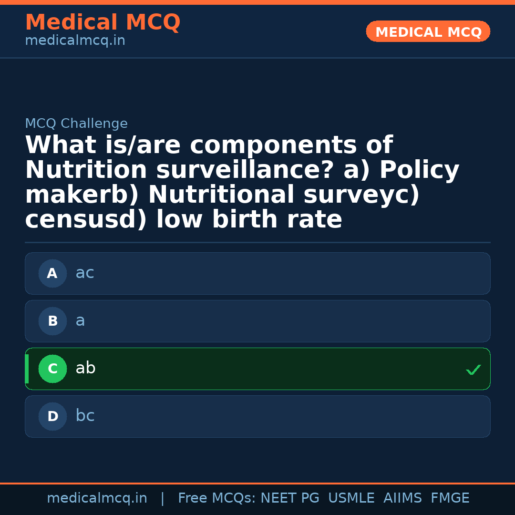Click FMGE in the footer

(450, 498)
